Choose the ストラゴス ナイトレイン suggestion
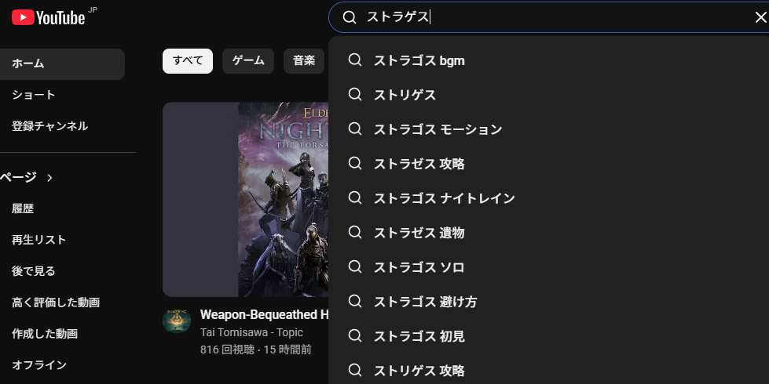 pos(444,198)
